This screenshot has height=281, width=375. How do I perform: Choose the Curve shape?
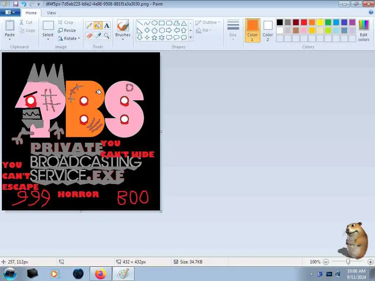pos(147,23)
